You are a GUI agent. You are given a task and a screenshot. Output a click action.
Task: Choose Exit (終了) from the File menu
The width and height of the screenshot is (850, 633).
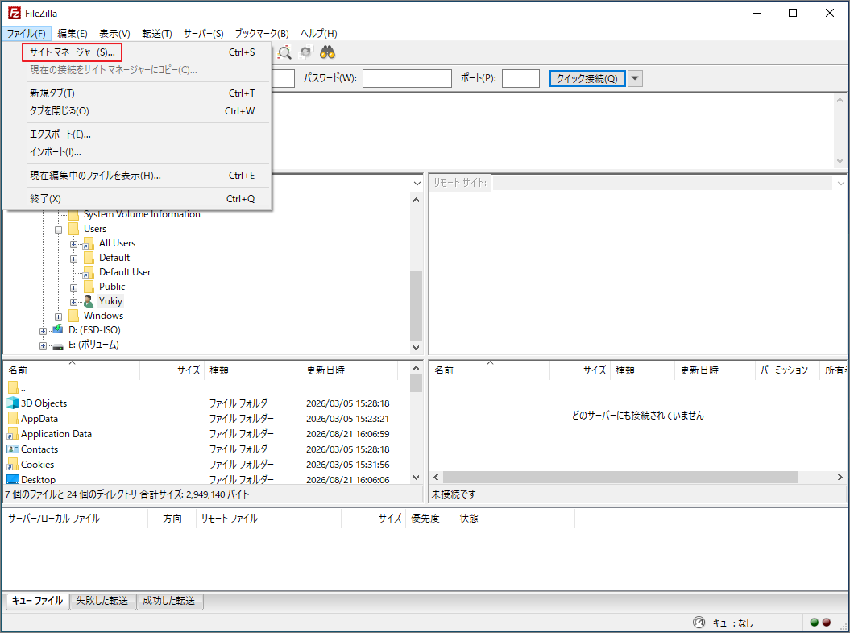pos(137,199)
